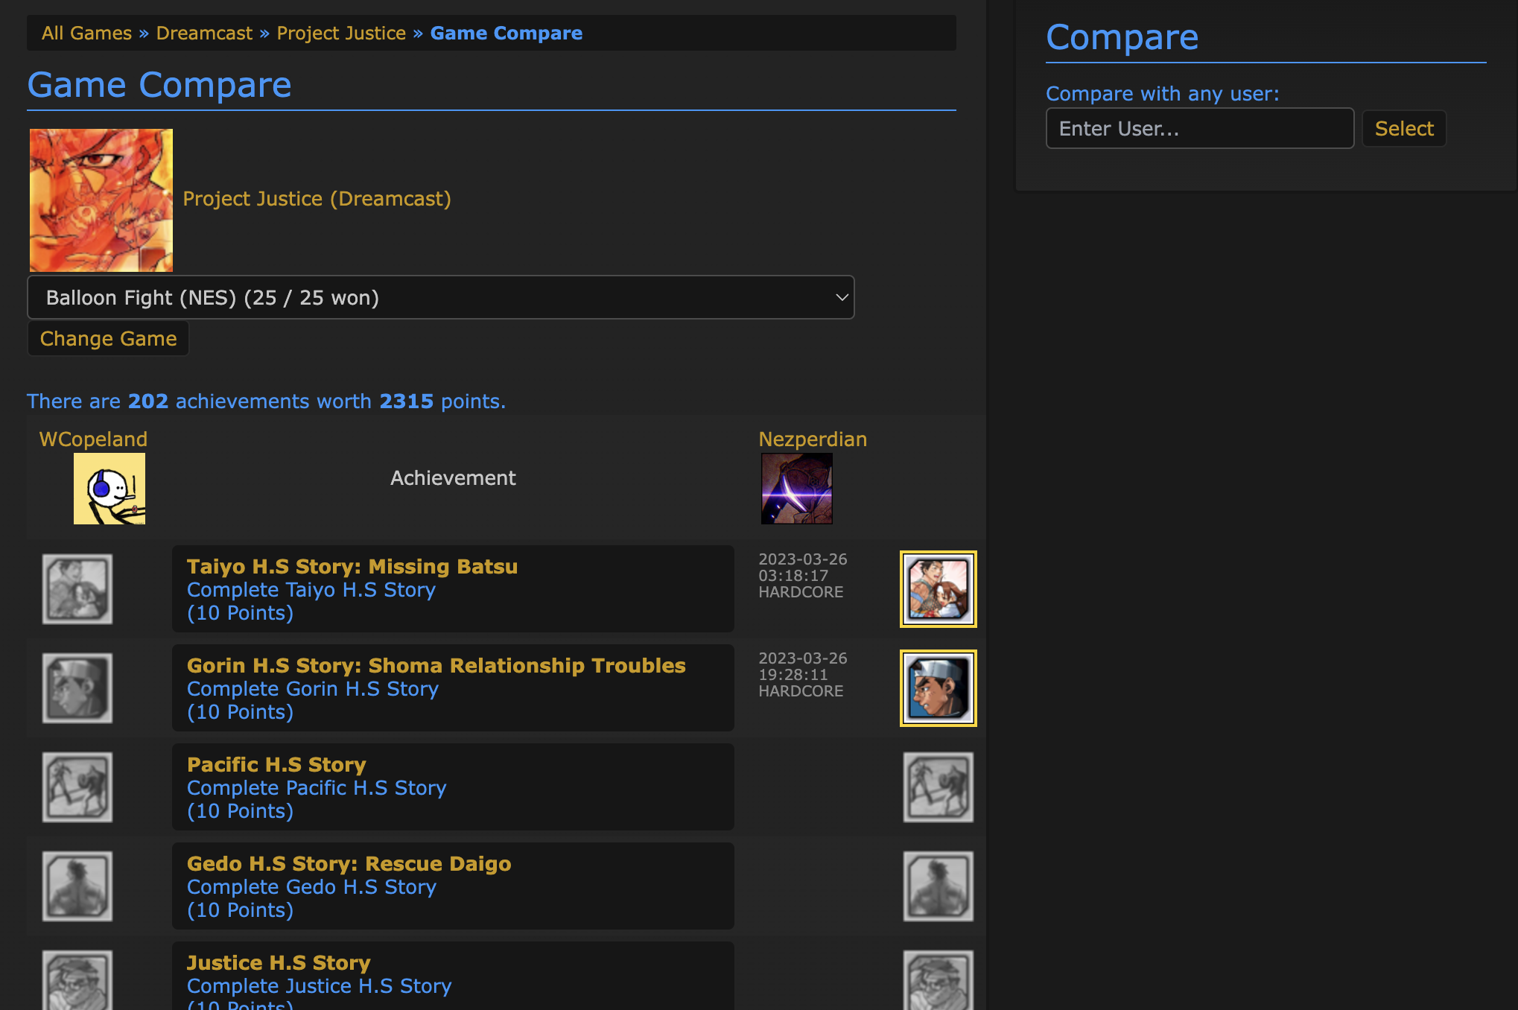Open the Taiyo H.S Story: Missing Batsu achievement
This screenshot has width=1518, height=1010.
coord(352,566)
